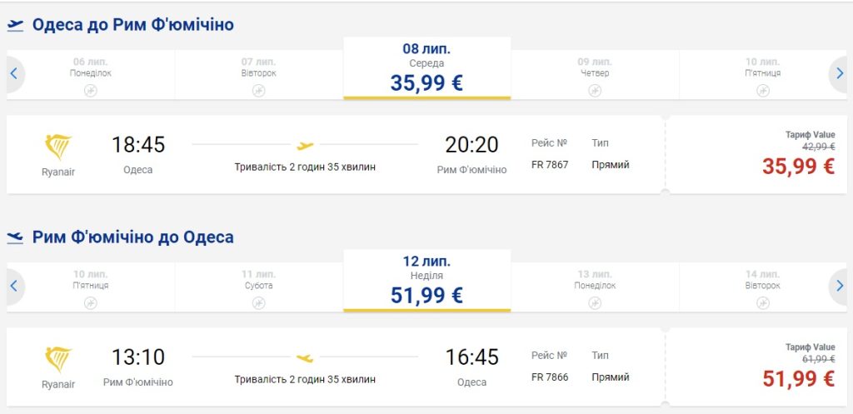This screenshot has width=853, height=414.
Task: Click the return arrival plane icon in the header
Action: tap(15, 237)
